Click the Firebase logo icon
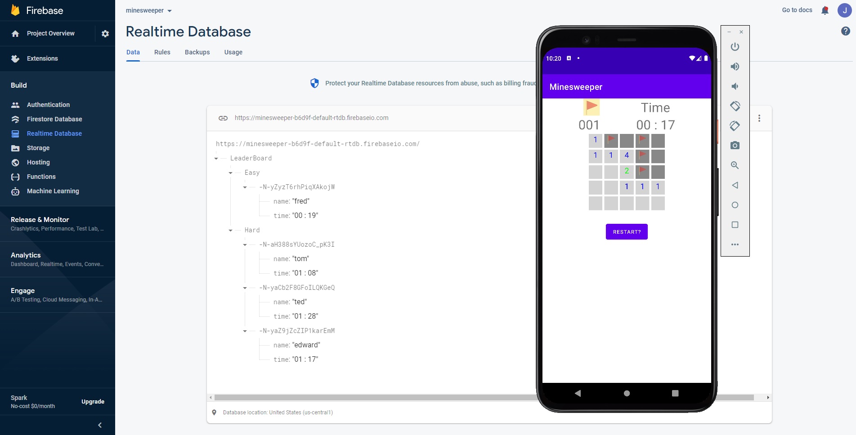Image resolution: width=856 pixels, height=435 pixels. (15, 10)
